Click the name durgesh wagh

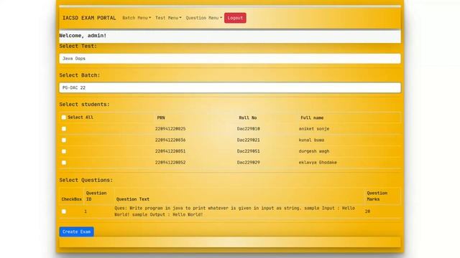coord(314,151)
